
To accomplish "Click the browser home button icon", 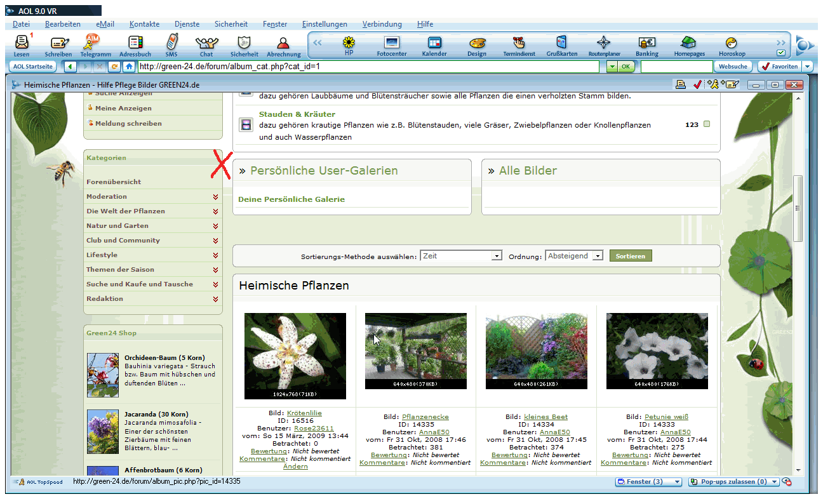I will pyautogui.click(x=129, y=67).
